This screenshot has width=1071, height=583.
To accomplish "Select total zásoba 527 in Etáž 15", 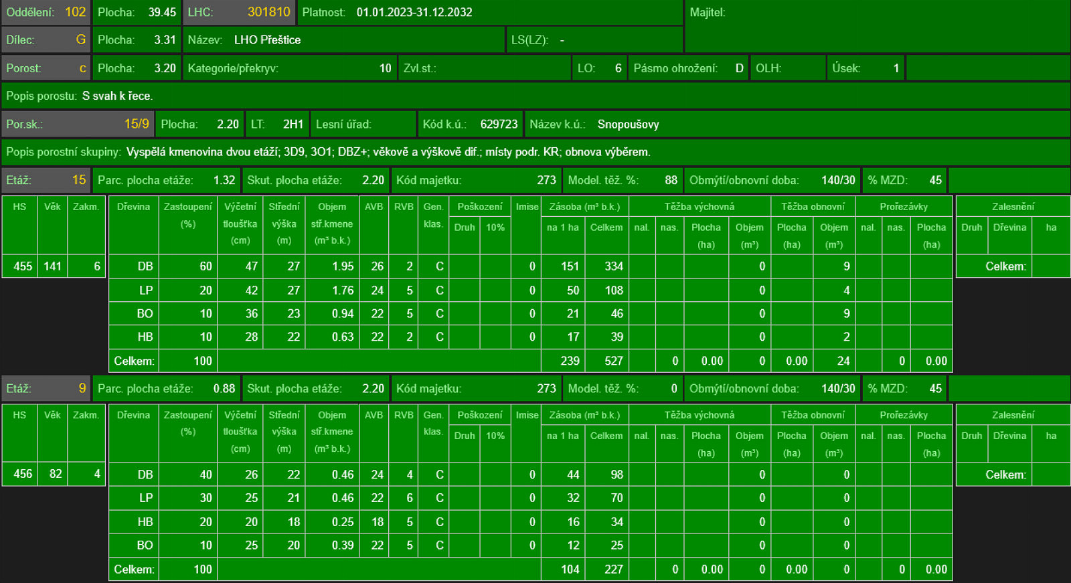I will (x=614, y=361).
